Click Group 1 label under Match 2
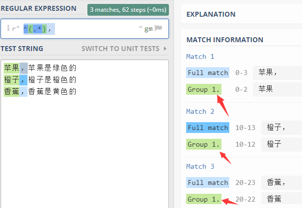 204,144
